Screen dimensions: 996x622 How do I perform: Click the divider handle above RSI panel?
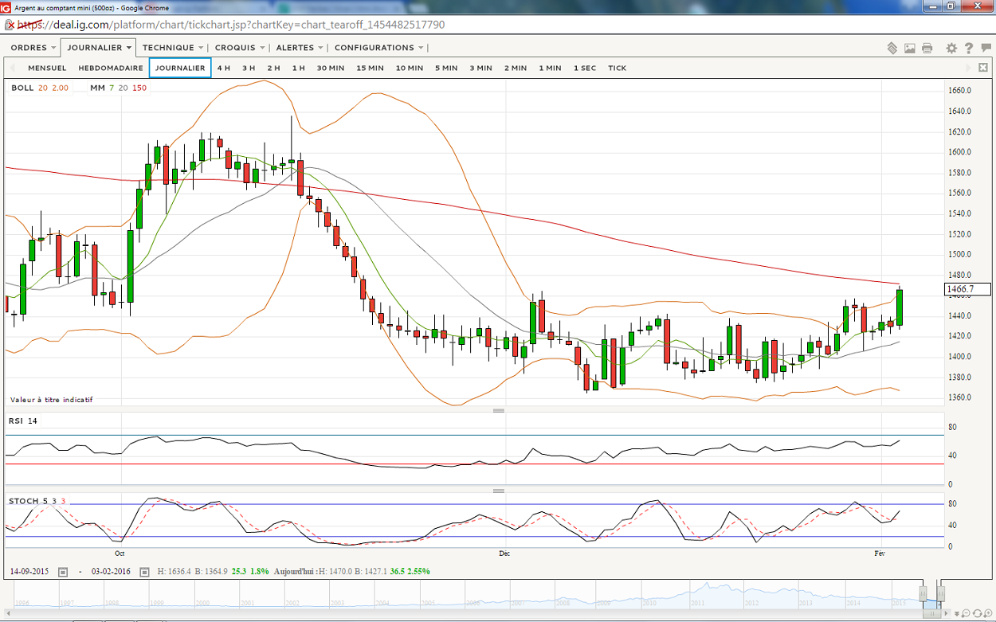tap(499, 411)
